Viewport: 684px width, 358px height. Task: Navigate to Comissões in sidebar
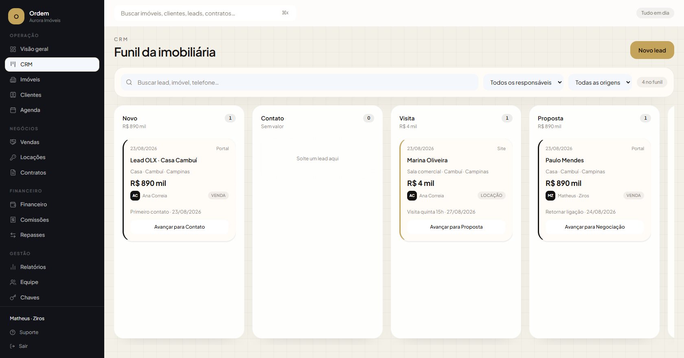click(52, 220)
